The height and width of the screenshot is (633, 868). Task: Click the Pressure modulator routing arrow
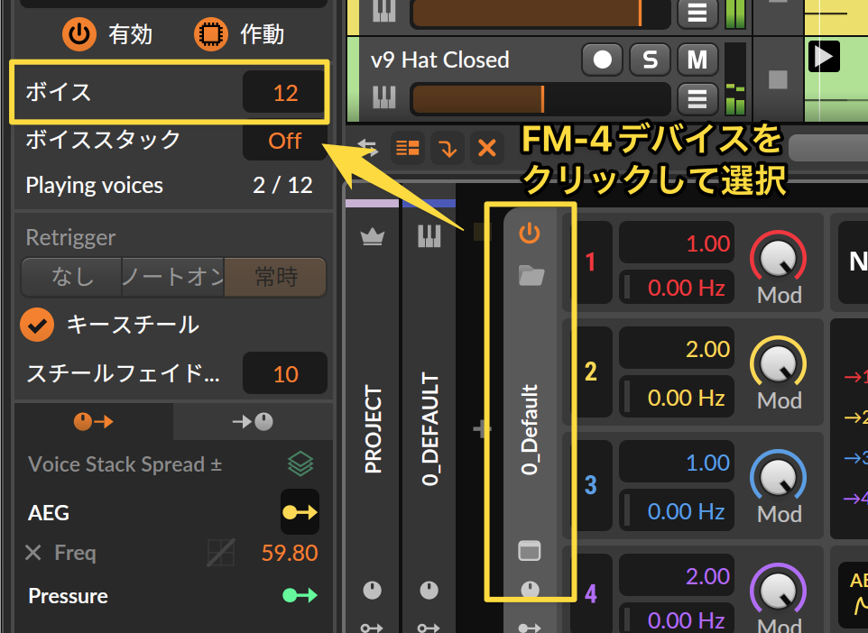tap(300, 595)
